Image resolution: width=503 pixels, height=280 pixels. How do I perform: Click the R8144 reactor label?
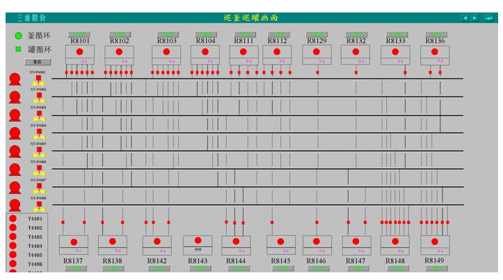236,261
